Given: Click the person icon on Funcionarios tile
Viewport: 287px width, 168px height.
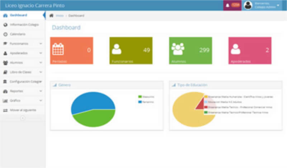Looking at the screenshot, I should pos(117,49).
